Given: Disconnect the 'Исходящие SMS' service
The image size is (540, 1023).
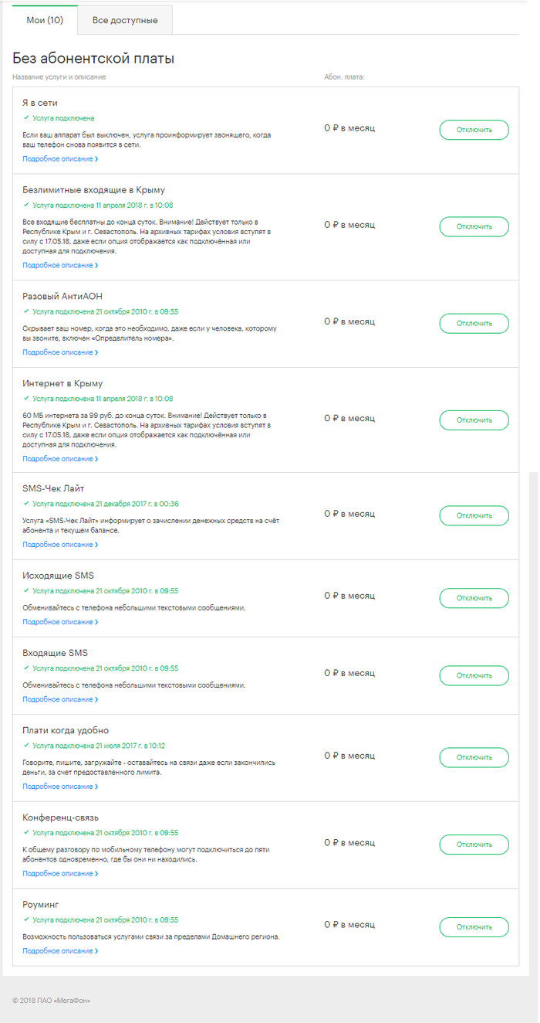Looking at the screenshot, I should click(x=474, y=597).
